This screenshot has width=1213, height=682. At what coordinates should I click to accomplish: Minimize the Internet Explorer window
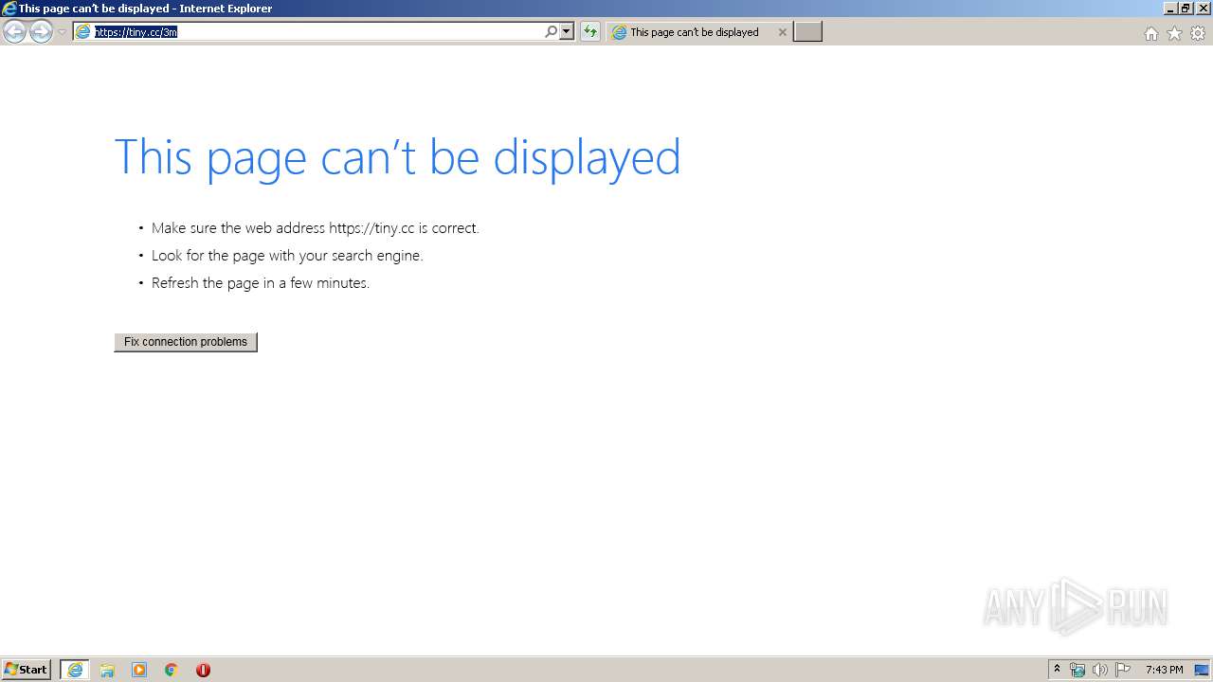(1170, 9)
